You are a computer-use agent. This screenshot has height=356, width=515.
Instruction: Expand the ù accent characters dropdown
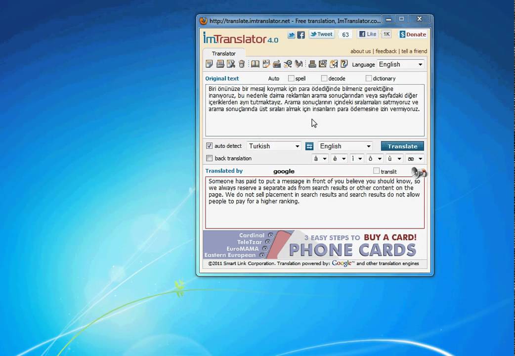(394, 159)
